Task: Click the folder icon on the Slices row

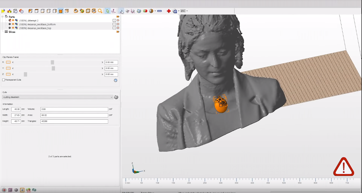Action: click(x=118, y=32)
